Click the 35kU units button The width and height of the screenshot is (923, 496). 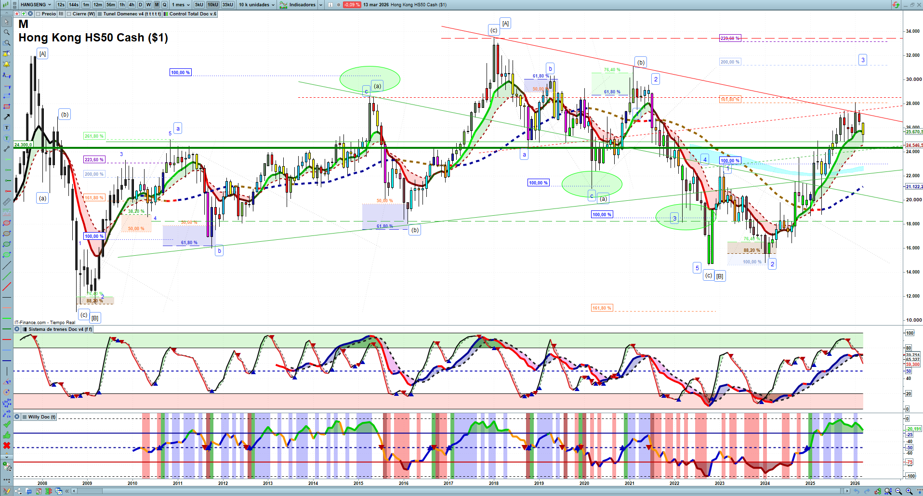(228, 5)
